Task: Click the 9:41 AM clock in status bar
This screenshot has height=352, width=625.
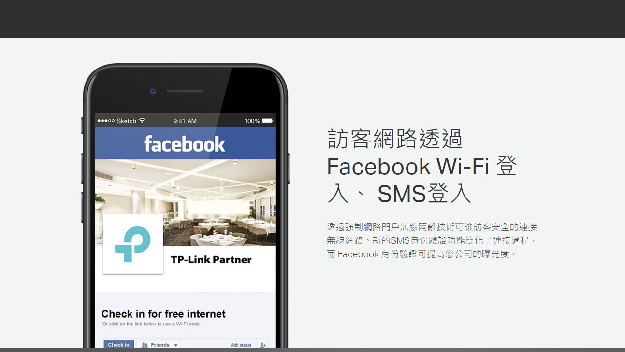Action: click(x=185, y=121)
